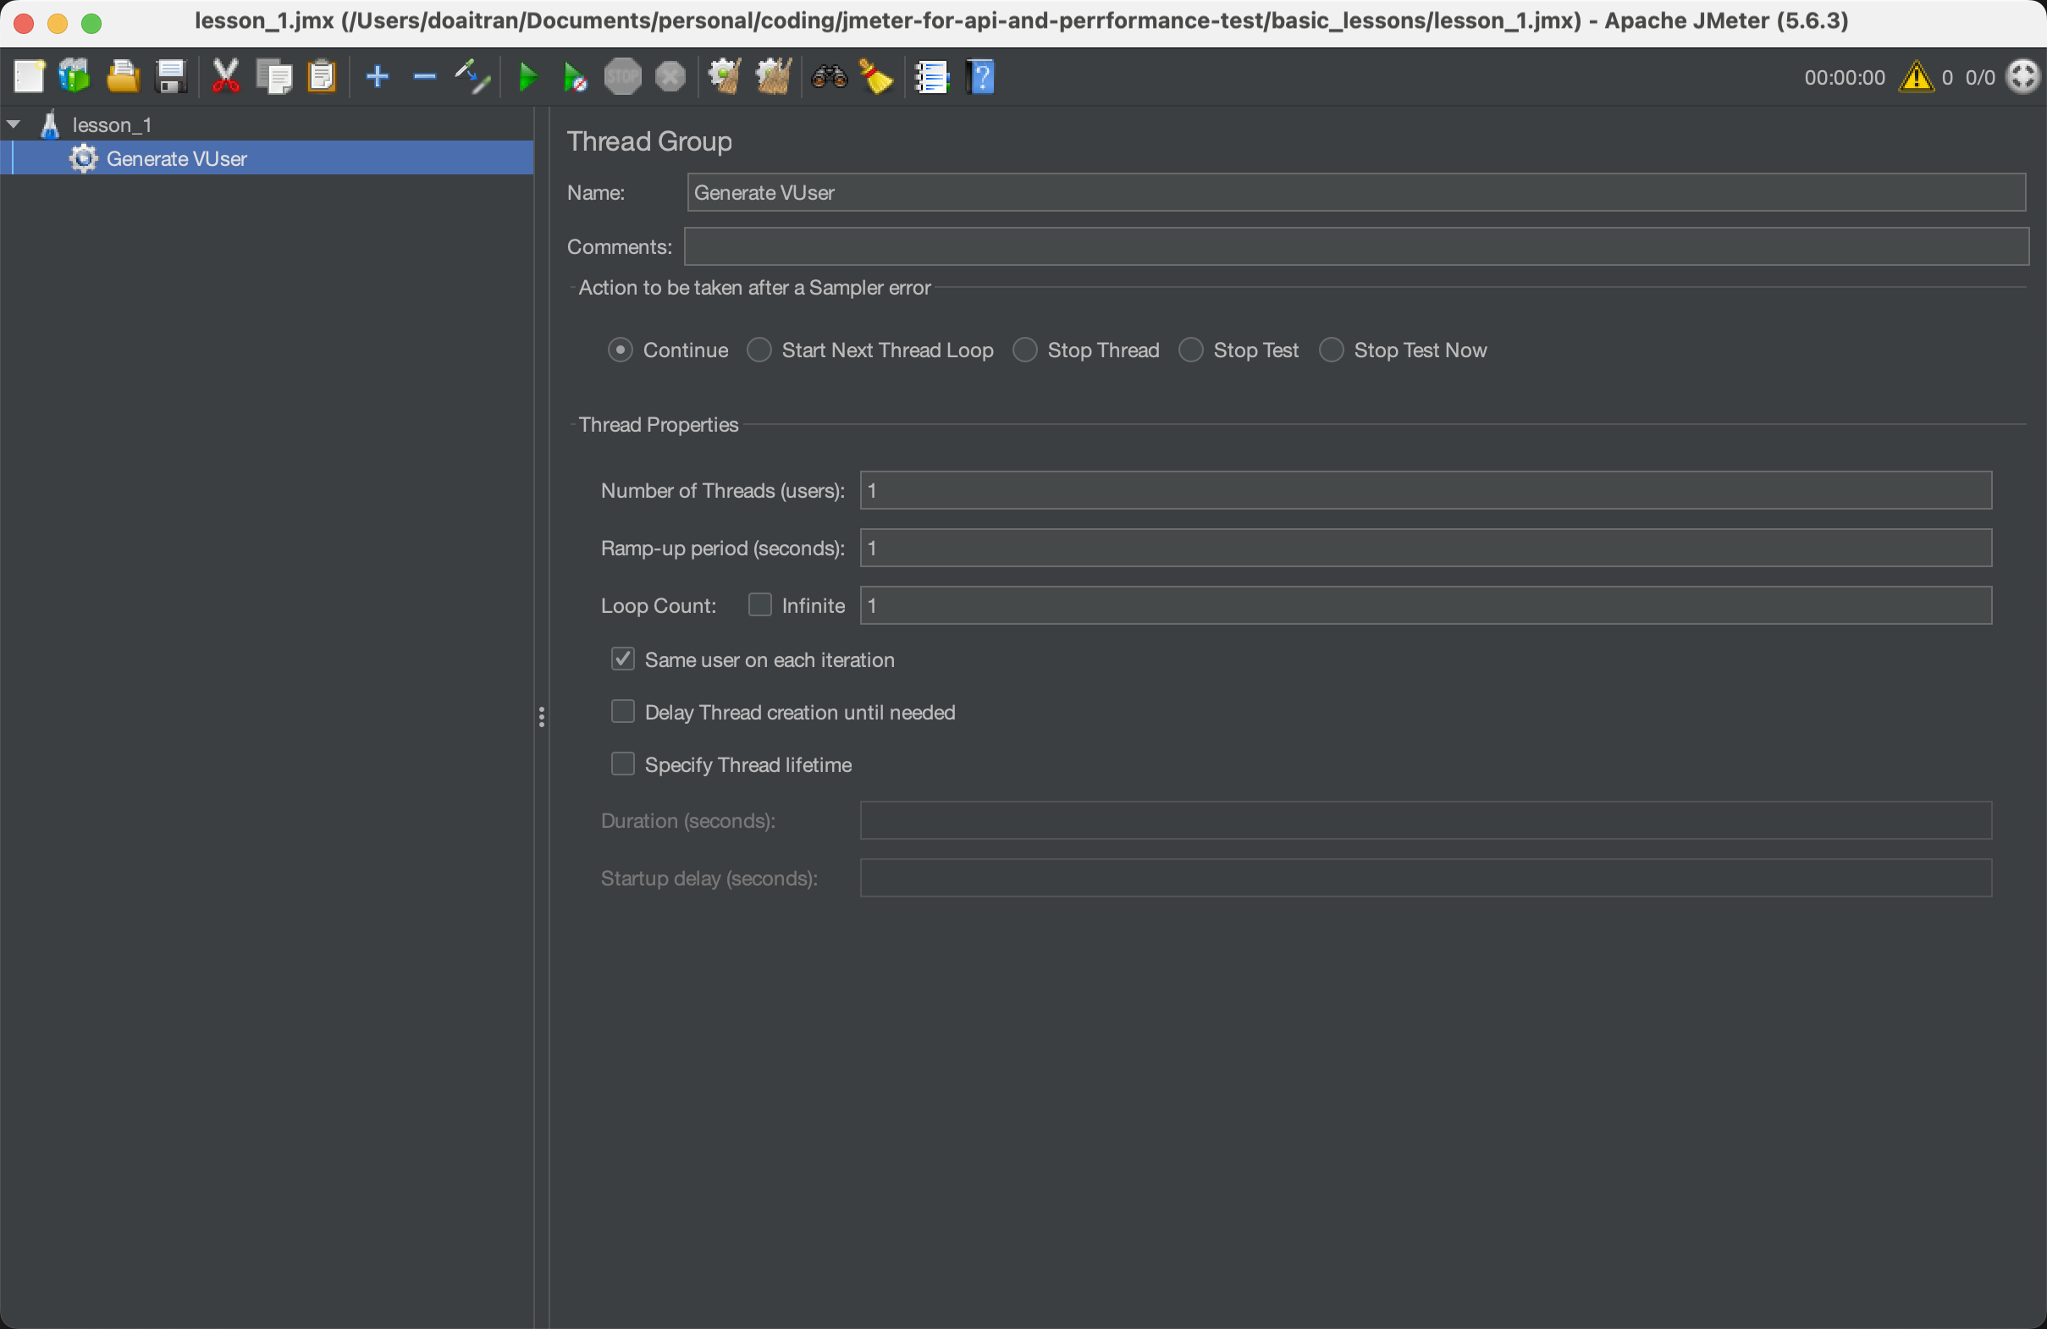This screenshot has width=2047, height=1329.
Task: Click the remote engines status icon
Action: (x=2022, y=76)
